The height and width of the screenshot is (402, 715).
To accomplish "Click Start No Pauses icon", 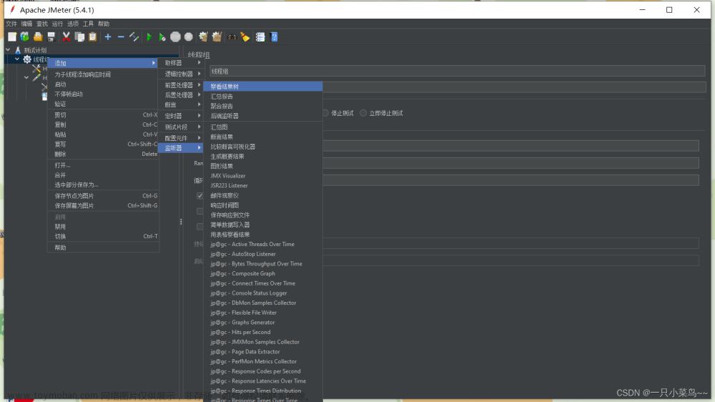I will 162,37.
